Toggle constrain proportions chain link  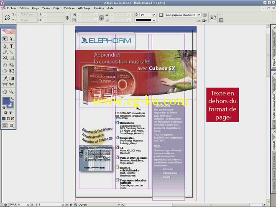[101, 18]
